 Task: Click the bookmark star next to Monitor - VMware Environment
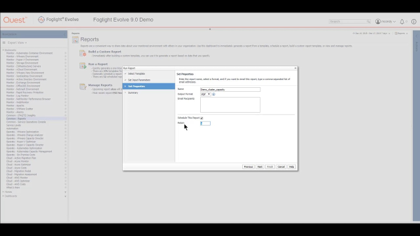pyautogui.click(x=66, y=56)
